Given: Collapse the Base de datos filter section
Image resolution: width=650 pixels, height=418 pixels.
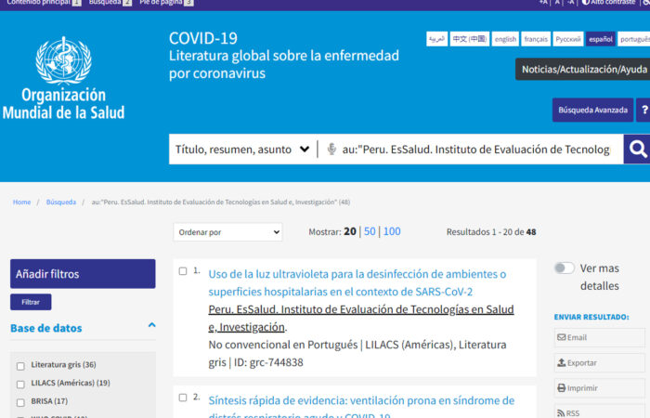Looking at the screenshot, I should click(151, 325).
